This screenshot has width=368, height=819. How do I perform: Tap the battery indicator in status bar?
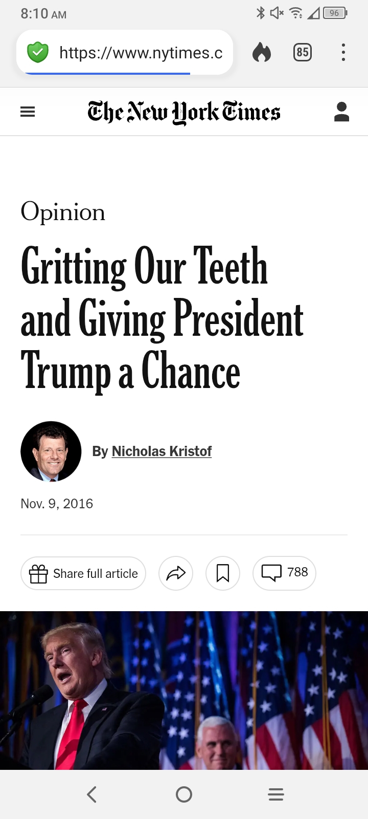point(335,13)
